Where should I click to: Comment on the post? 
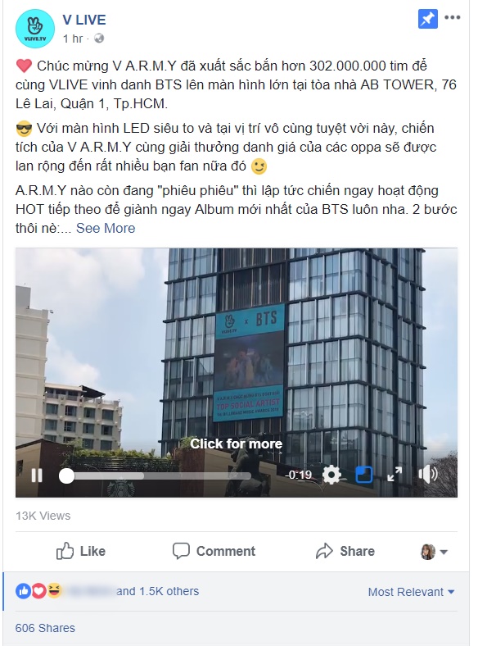(x=214, y=551)
